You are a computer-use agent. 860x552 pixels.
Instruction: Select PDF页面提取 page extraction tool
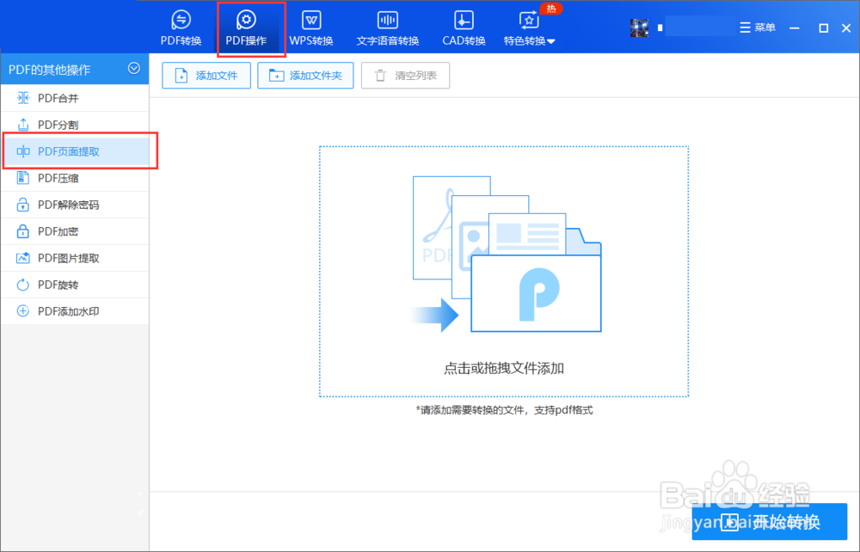62,150
